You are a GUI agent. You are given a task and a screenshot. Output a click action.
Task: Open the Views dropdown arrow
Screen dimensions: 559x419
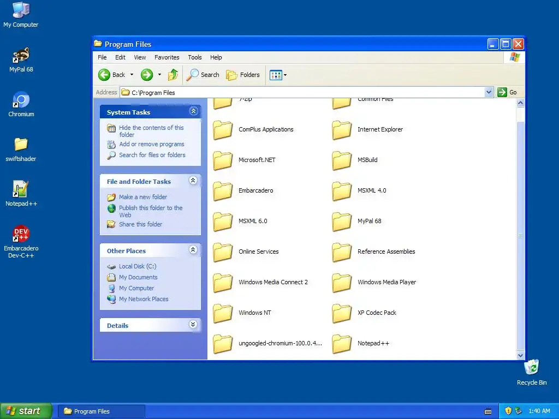(x=285, y=75)
